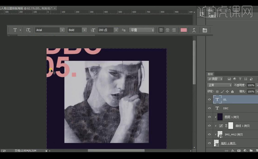This screenshot has width=258, height=159.
Task: Open the character and paragraph panel
Action: (x=205, y=30)
